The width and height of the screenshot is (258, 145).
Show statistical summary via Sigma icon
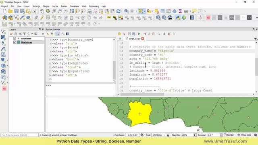pos(180,11)
